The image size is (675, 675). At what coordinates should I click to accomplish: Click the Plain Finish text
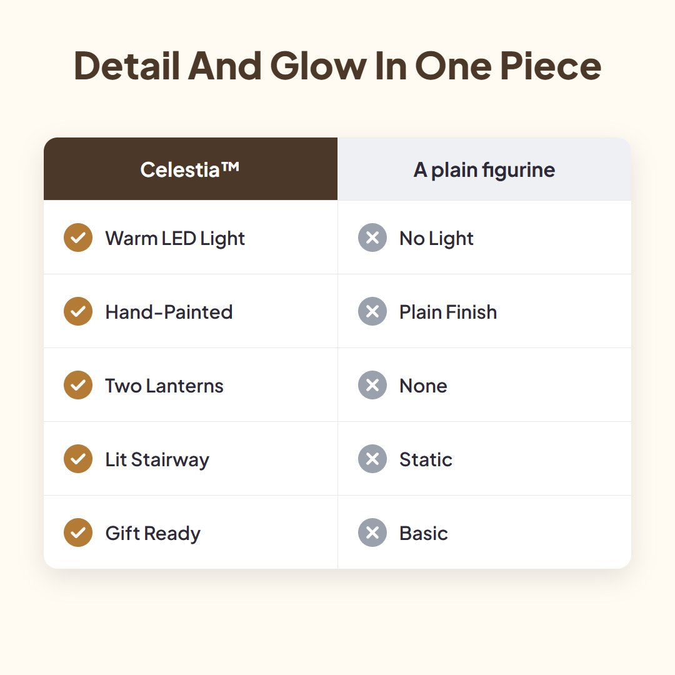point(447,312)
